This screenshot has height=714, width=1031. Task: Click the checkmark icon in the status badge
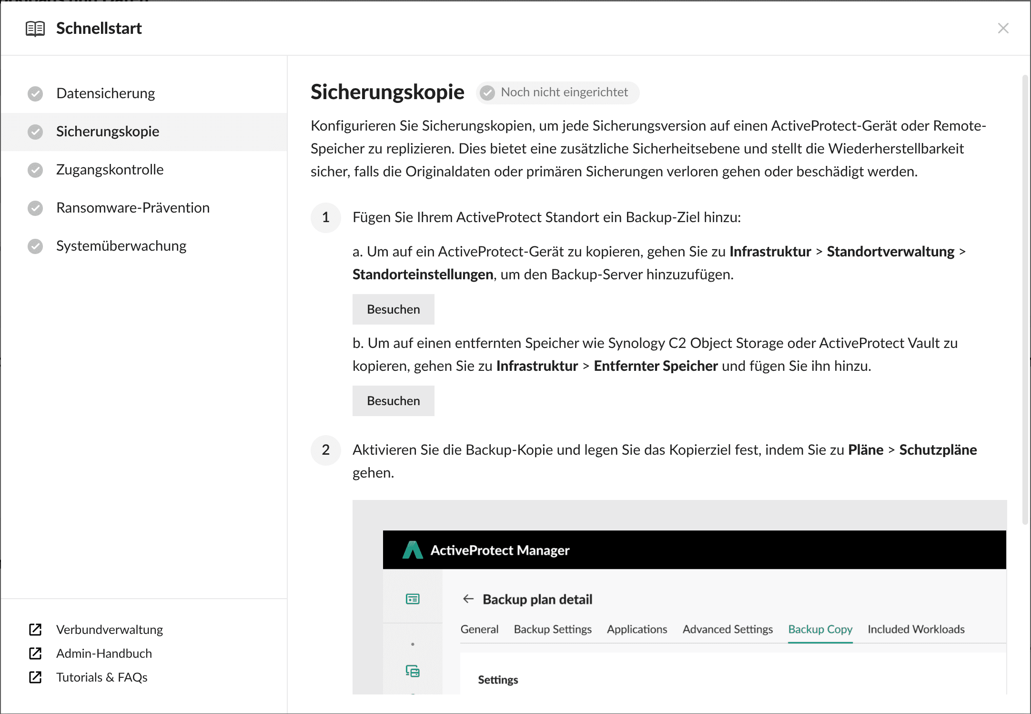pos(487,92)
